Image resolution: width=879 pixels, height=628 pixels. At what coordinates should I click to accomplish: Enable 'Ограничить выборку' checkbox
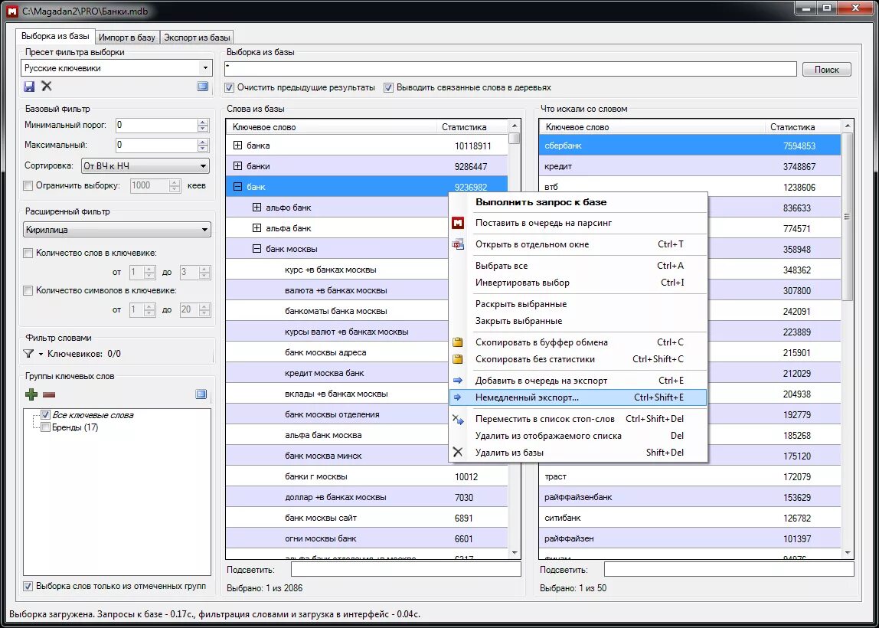click(28, 185)
